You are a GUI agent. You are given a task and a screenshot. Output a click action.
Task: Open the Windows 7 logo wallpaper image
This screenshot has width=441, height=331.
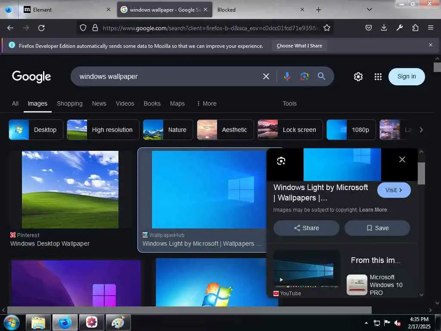click(217, 282)
